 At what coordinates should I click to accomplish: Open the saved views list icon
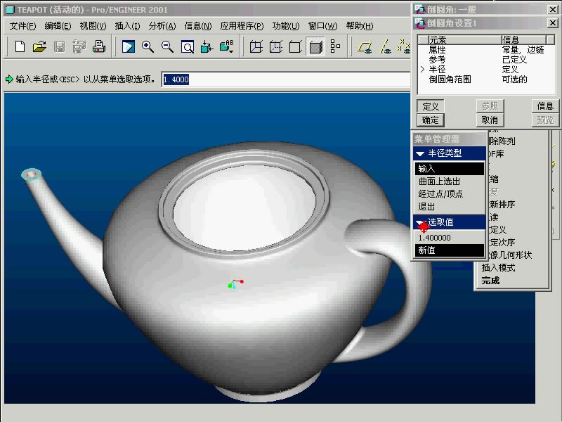[x=226, y=47]
